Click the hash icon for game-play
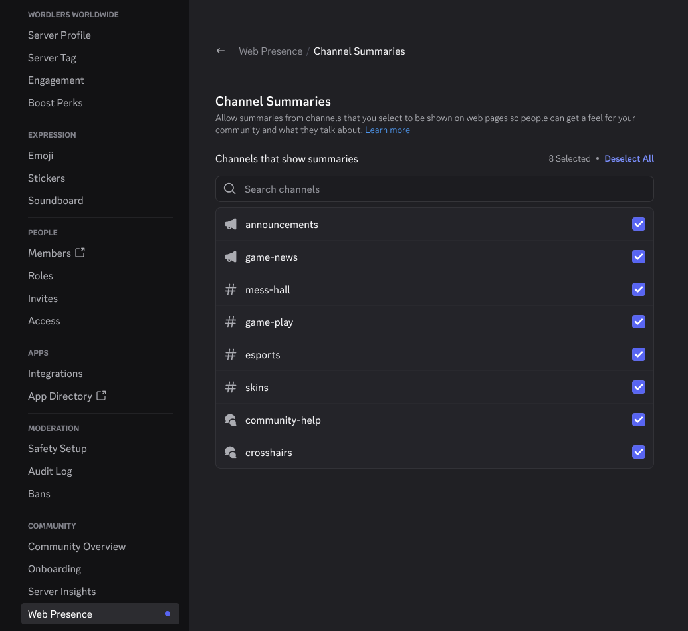Viewport: 688px width, 631px height. (231, 322)
